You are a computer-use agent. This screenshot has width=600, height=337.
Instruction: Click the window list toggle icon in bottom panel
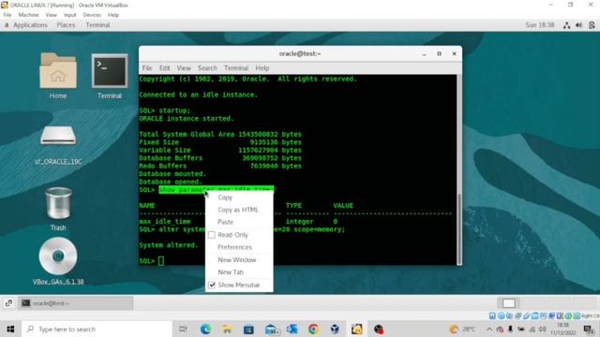[8, 303]
